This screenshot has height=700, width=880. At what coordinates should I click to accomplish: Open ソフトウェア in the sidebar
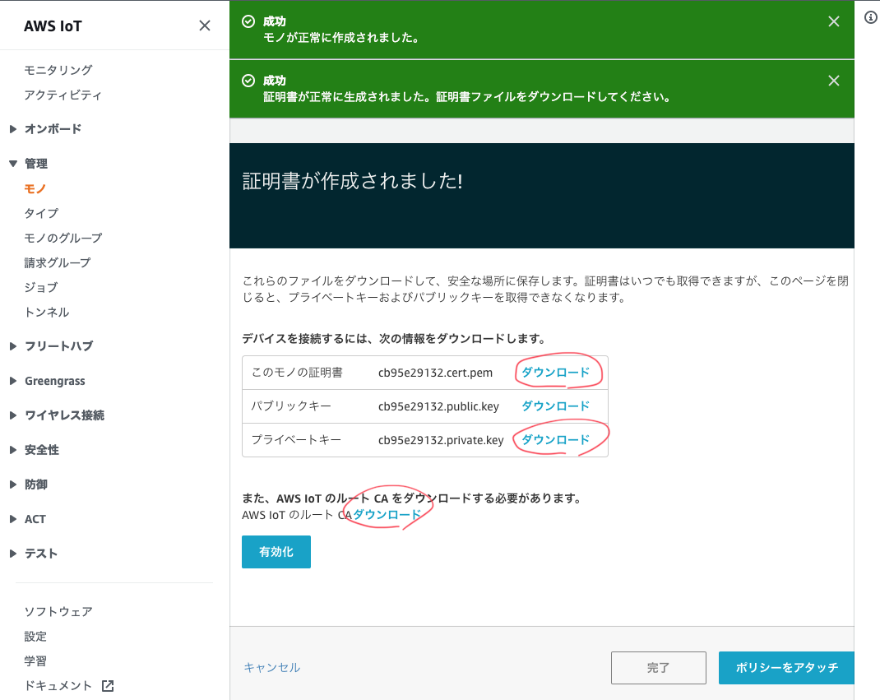click(58, 612)
